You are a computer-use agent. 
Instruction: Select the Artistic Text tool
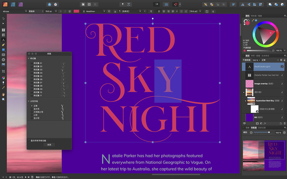click(x=4, y=40)
